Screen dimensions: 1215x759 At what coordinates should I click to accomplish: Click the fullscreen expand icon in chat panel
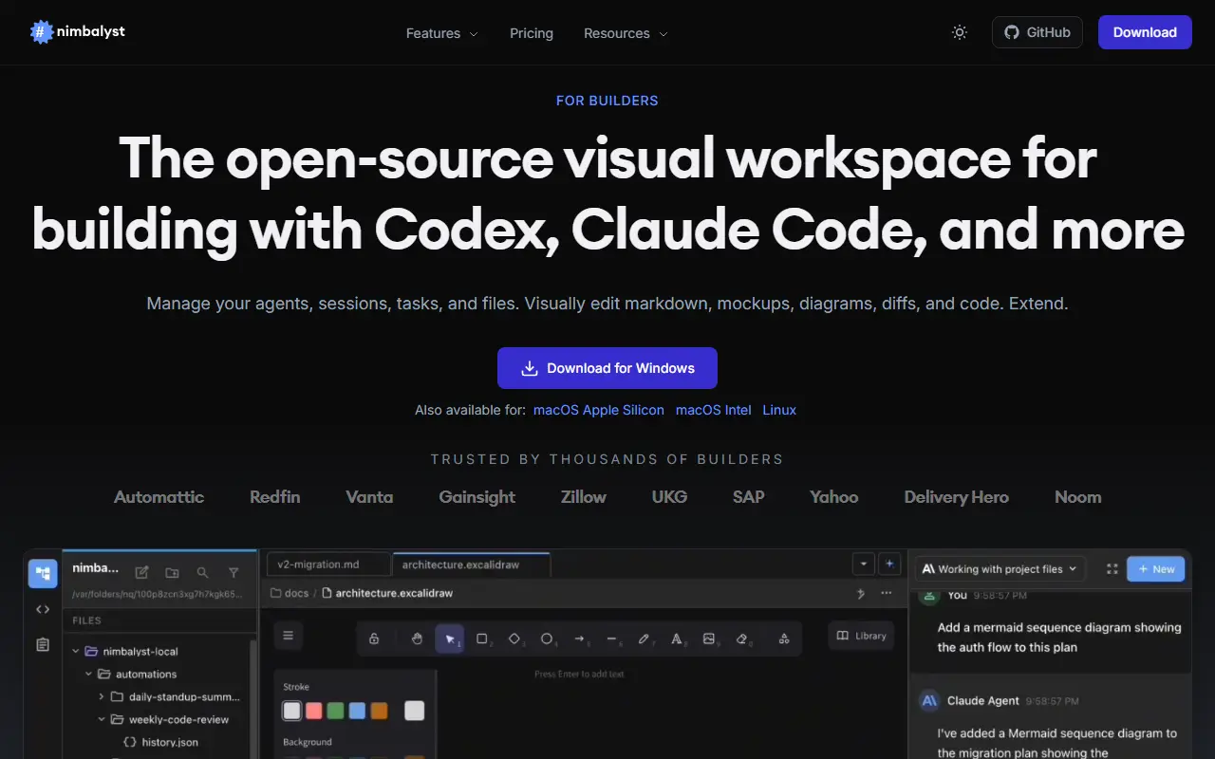click(1112, 569)
